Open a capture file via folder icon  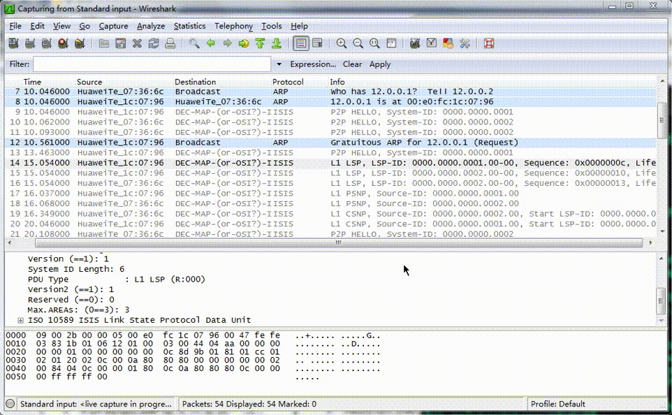pyautogui.click(x=103, y=43)
